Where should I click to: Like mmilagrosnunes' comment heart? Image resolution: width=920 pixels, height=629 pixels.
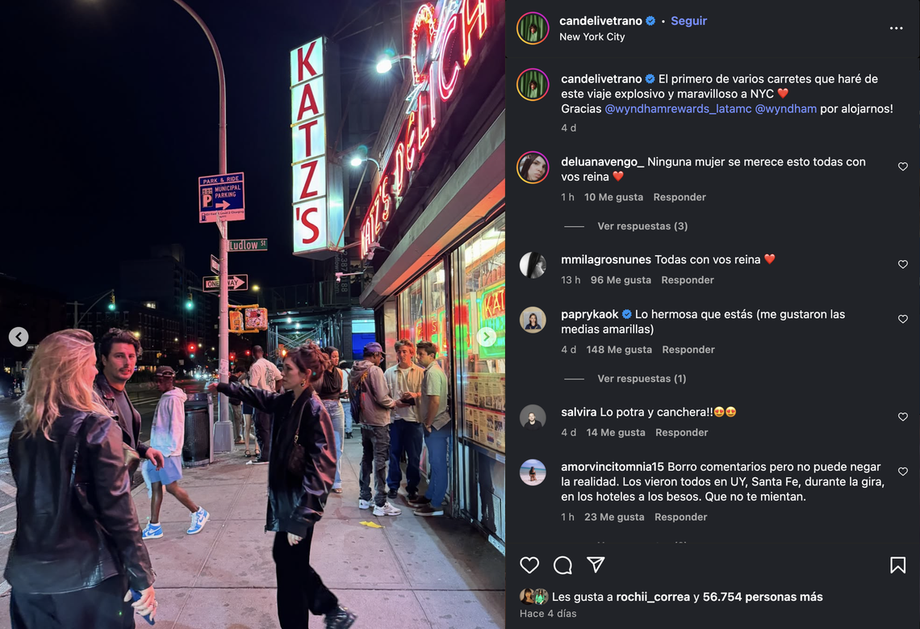[x=903, y=264]
